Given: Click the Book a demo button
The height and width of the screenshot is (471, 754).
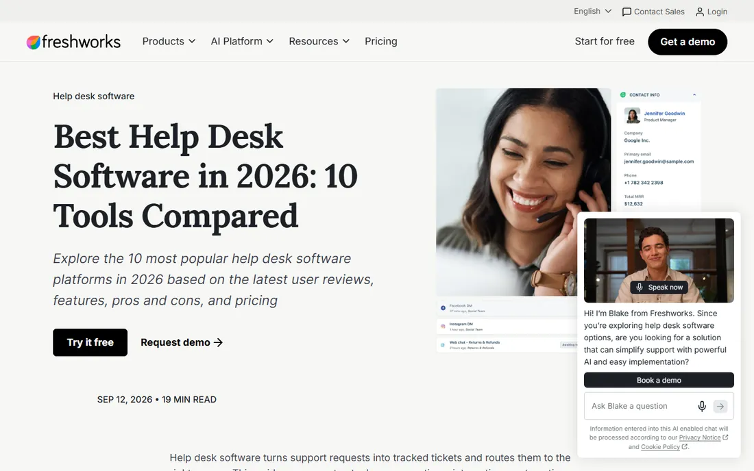Looking at the screenshot, I should click(659, 380).
